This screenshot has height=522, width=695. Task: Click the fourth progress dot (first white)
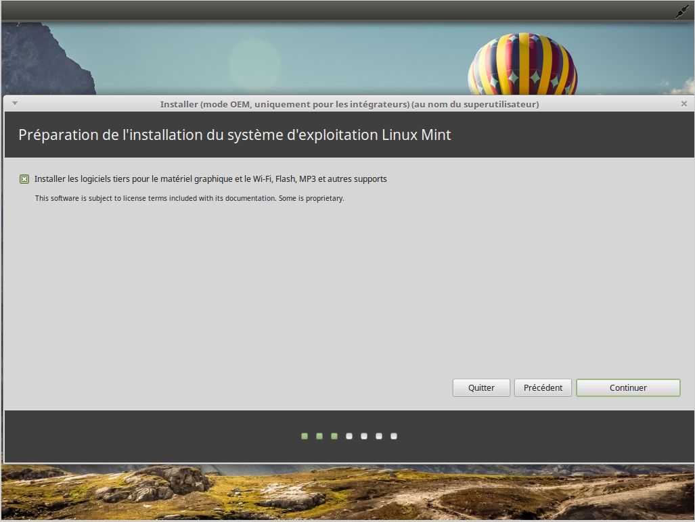tap(349, 436)
